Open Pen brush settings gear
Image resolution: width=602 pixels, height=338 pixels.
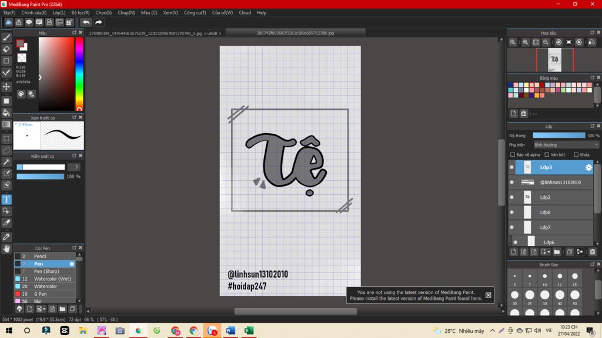pyautogui.click(x=72, y=263)
